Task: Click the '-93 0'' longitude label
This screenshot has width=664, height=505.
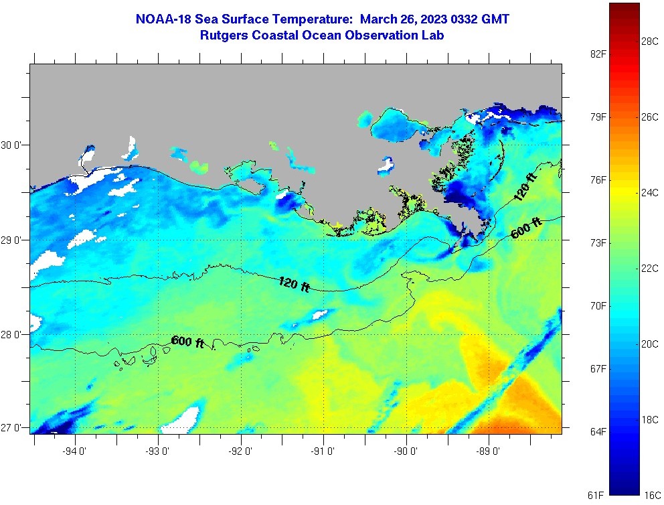Action: 157,451
